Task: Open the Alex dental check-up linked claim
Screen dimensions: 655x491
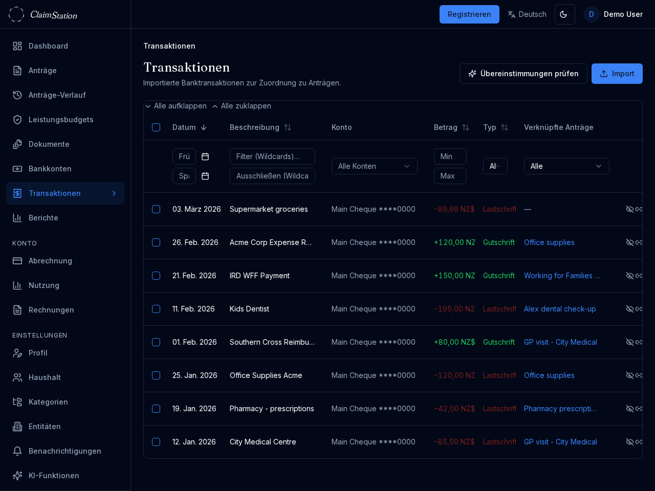Action: (x=560, y=309)
